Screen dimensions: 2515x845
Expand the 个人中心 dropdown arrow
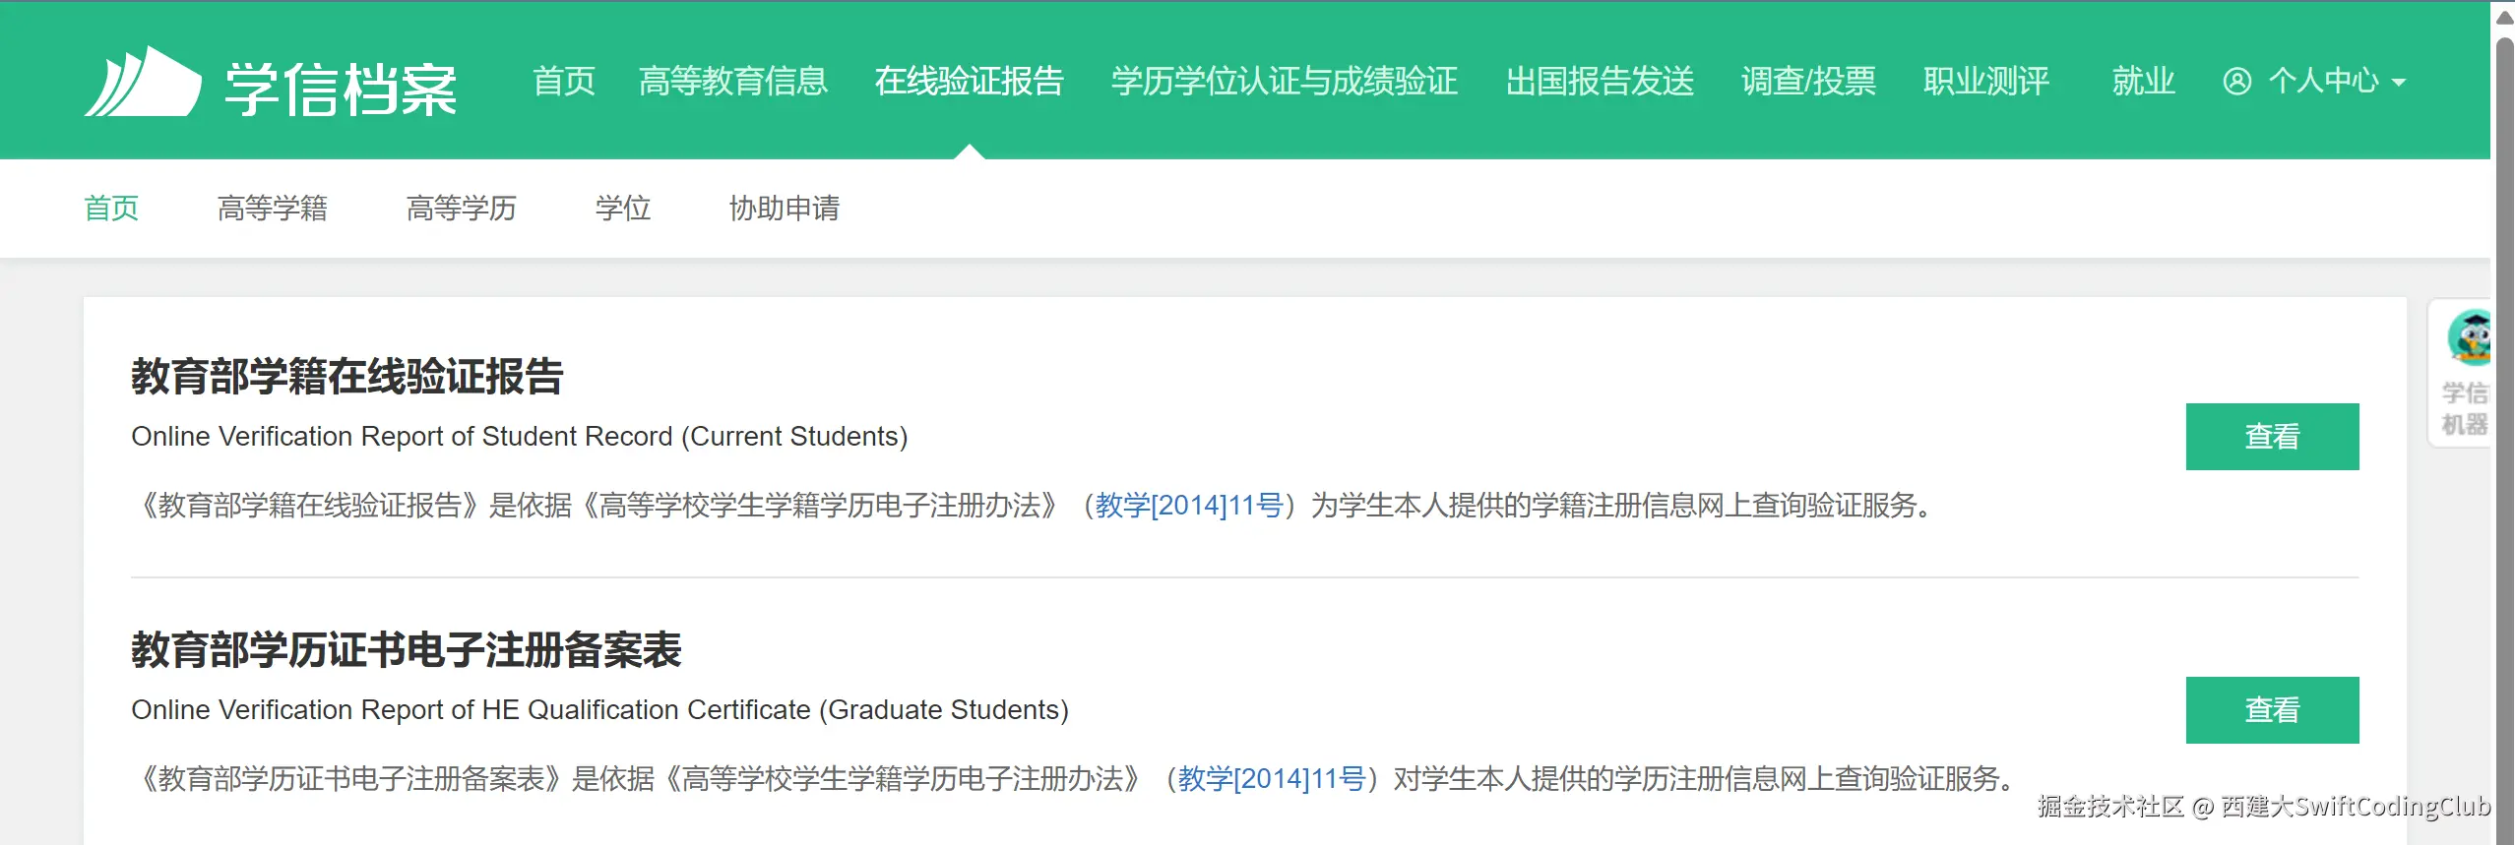(x=2399, y=83)
